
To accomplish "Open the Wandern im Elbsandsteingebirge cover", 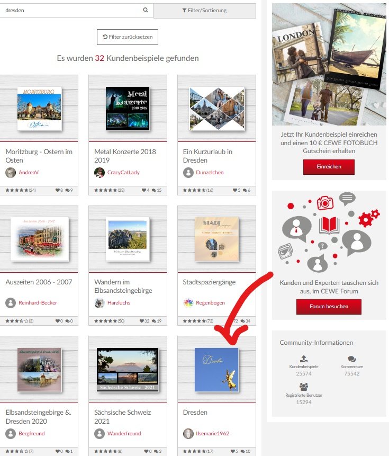I will (x=128, y=239).
